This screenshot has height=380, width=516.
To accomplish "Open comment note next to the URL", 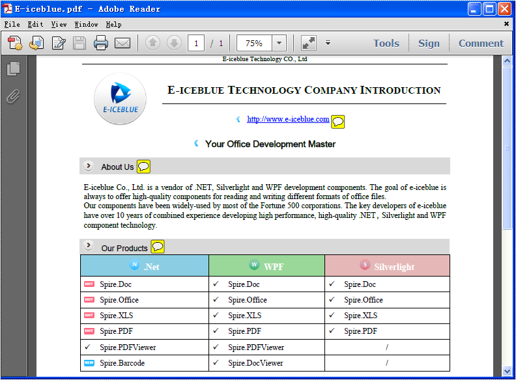I will click(x=337, y=122).
